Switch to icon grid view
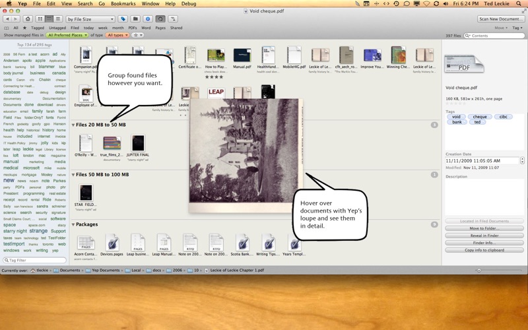528x330 pixels. (x=39, y=18)
